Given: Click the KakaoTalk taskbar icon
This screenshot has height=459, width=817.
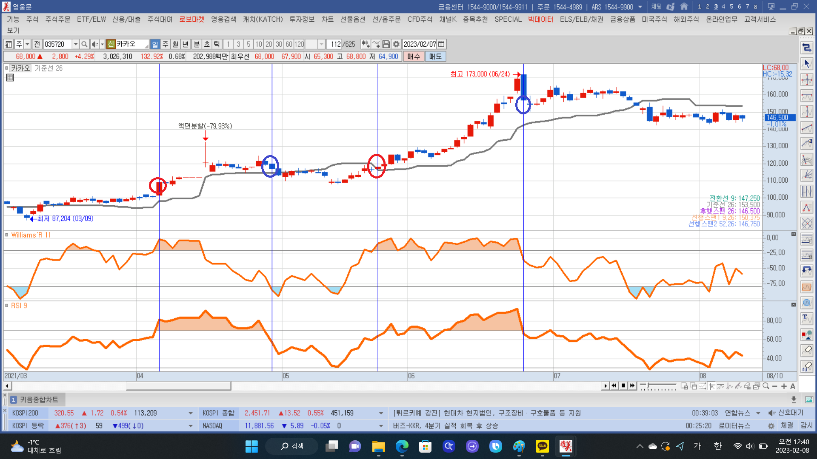Looking at the screenshot, I should [542, 446].
